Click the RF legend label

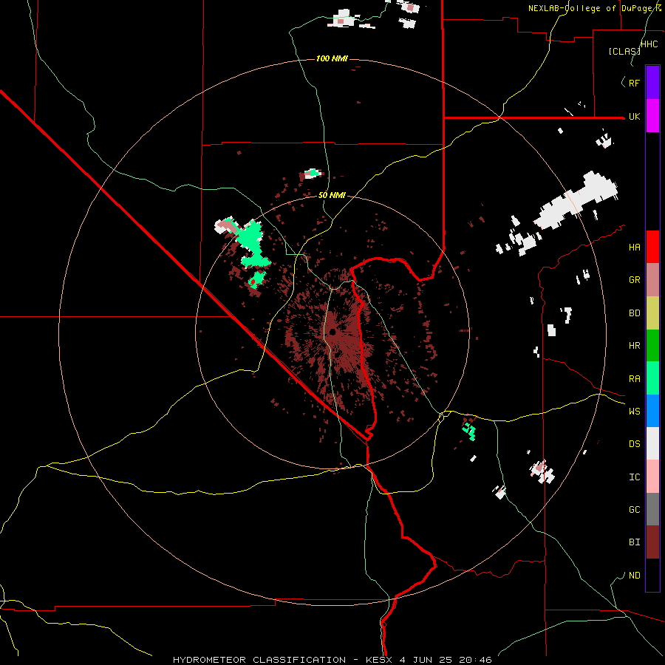(634, 83)
